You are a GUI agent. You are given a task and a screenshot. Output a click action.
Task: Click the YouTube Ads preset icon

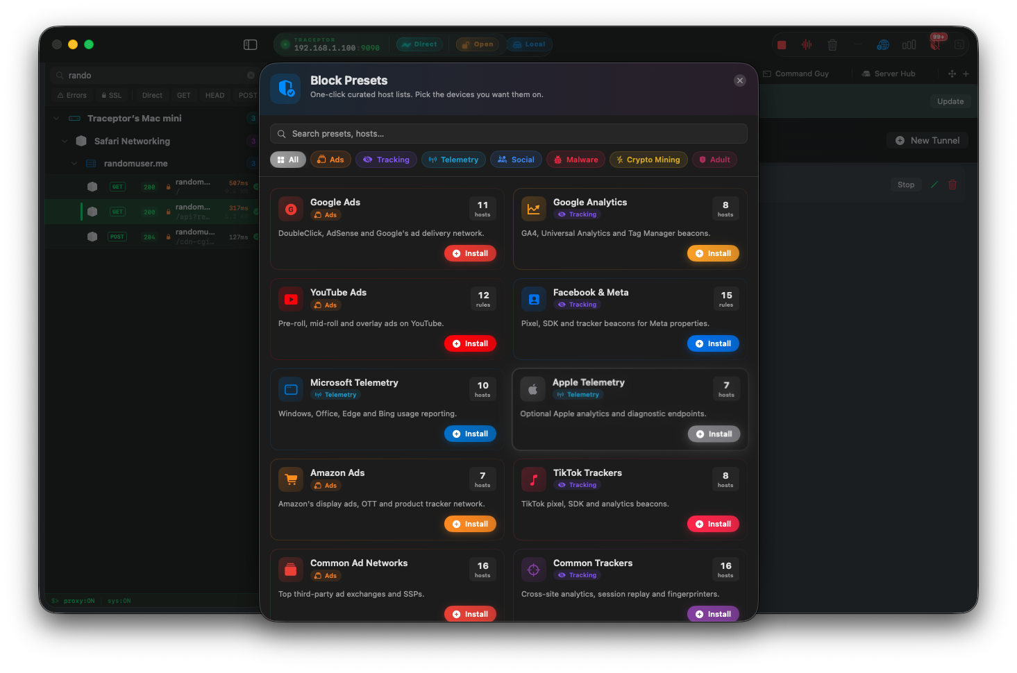coord(291,299)
